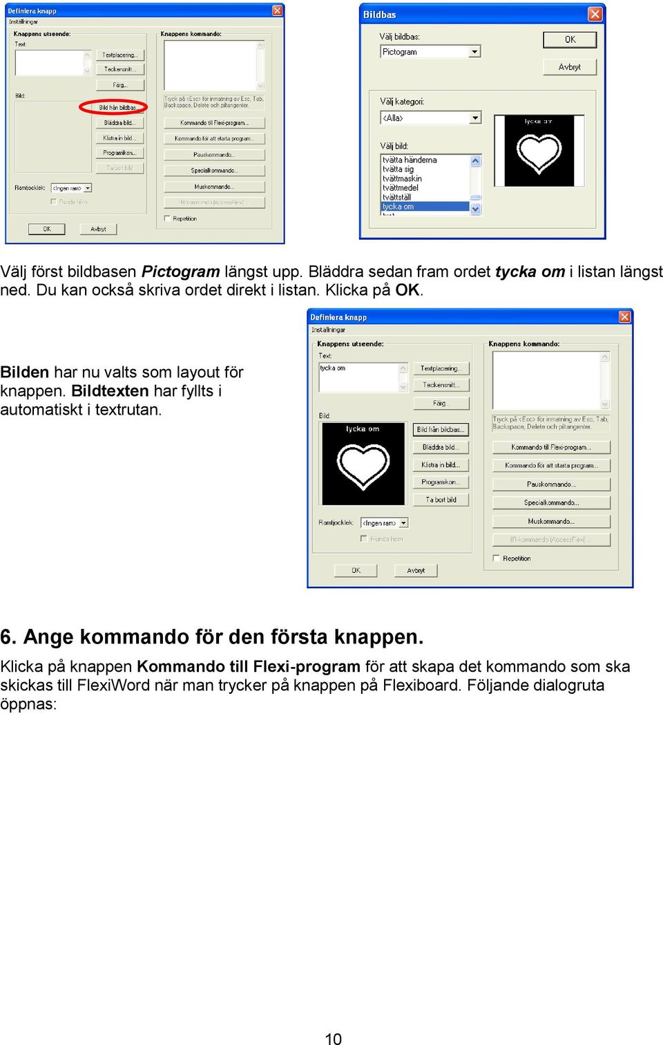663x1045 pixels.
Task: Click Teckensnitt in the heart-image dialog
Action: (441, 385)
